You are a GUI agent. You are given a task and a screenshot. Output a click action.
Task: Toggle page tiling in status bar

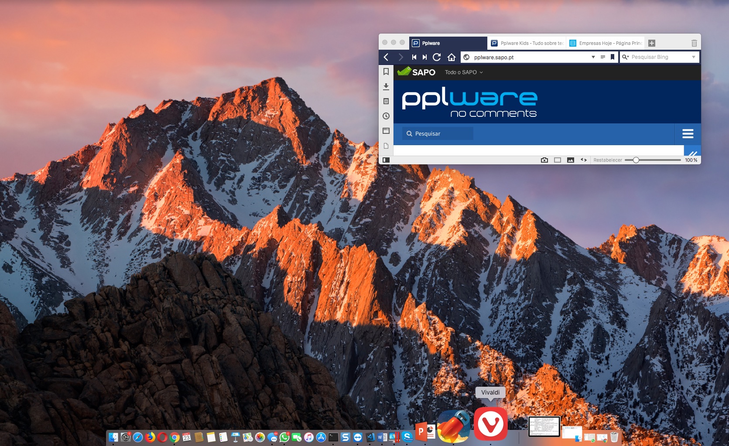pyautogui.click(x=558, y=160)
